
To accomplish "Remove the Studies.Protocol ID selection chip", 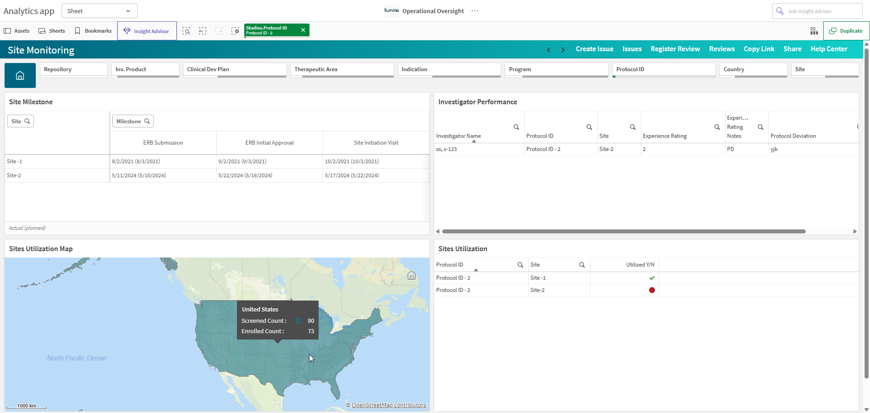I will tap(303, 30).
